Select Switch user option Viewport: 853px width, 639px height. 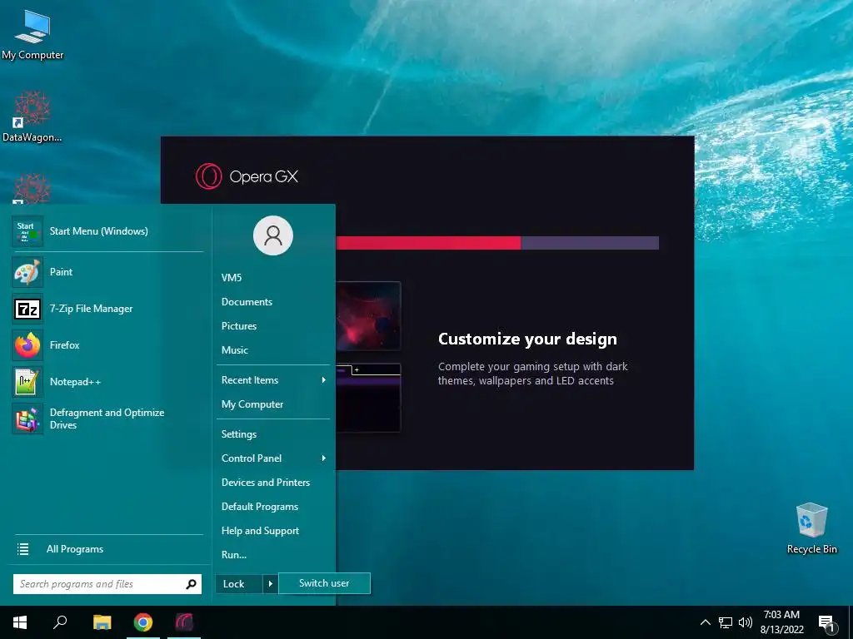point(324,583)
